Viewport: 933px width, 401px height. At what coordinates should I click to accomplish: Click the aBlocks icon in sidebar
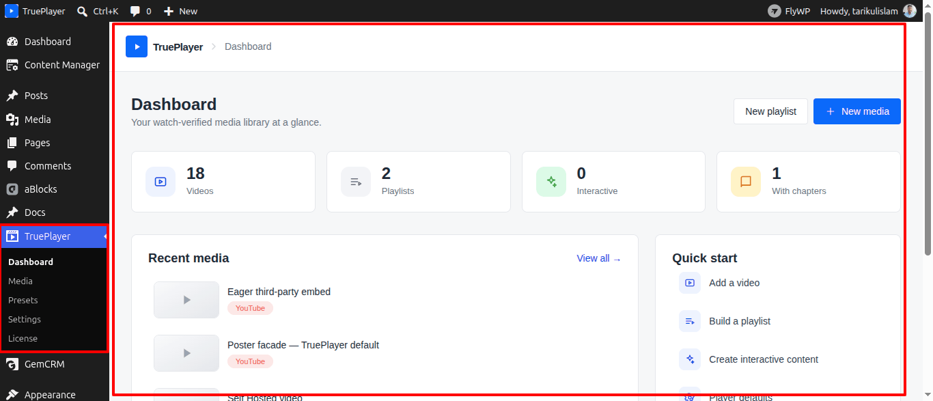point(12,189)
